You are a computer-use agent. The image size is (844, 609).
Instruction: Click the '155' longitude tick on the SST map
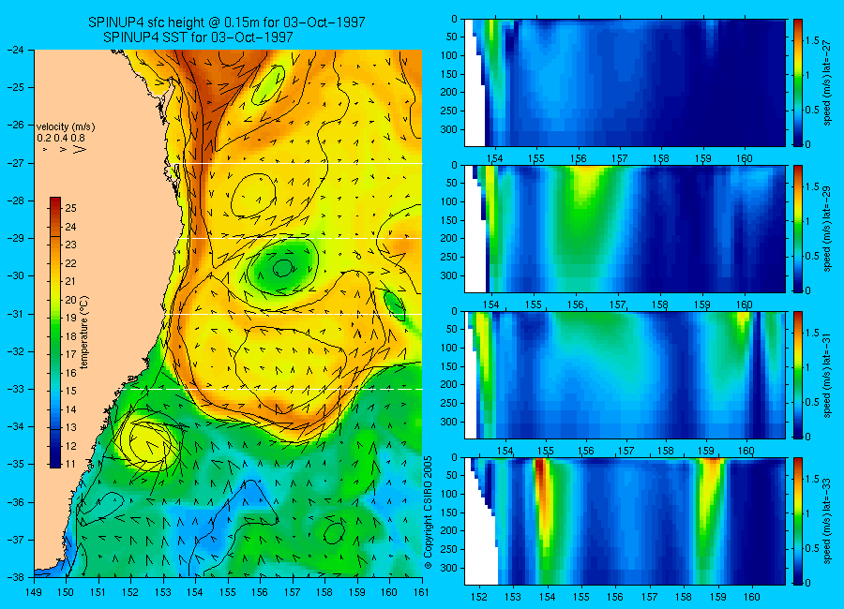(228, 592)
